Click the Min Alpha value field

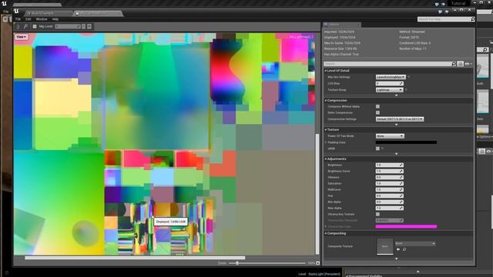coord(389,202)
